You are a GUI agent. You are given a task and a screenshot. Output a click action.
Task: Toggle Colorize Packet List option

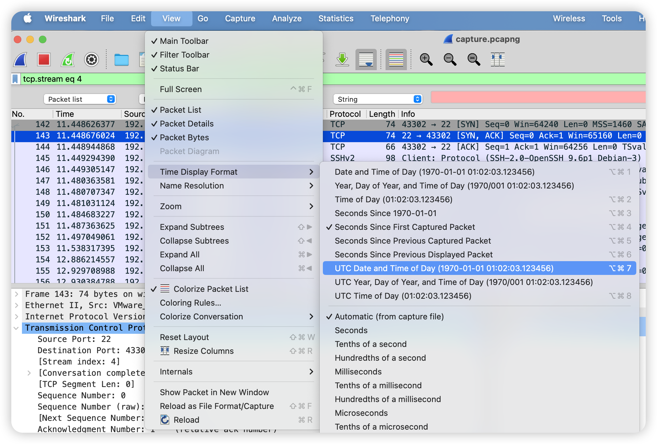pyautogui.click(x=211, y=289)
